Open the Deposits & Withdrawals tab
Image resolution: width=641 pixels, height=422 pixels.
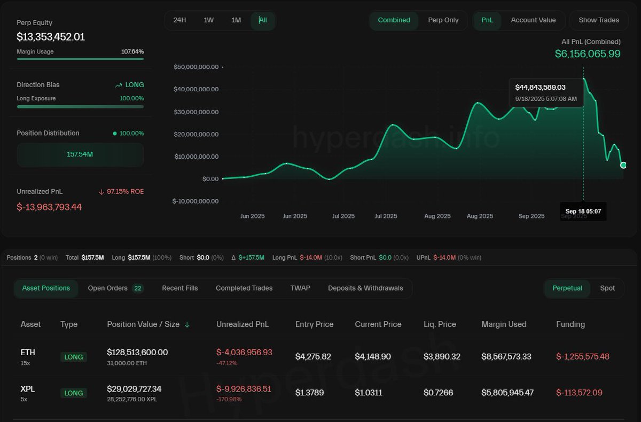(x=365, y=288)
